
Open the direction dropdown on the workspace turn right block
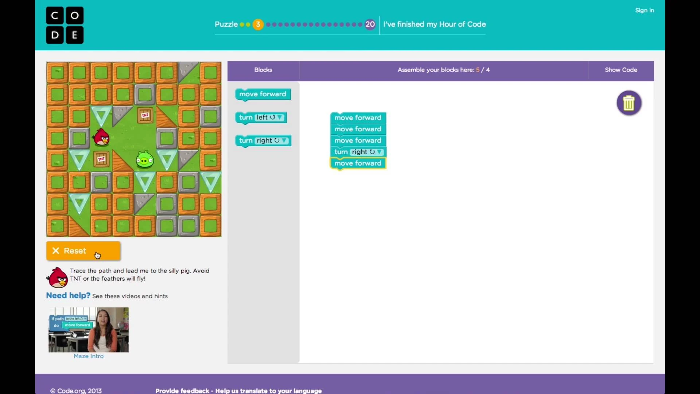coord(380,152)
